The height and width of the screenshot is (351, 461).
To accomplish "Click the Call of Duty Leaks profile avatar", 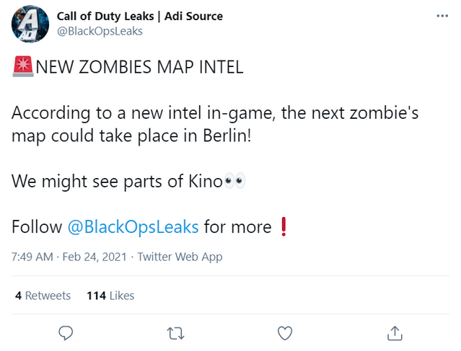I will (x=30, y=24).
